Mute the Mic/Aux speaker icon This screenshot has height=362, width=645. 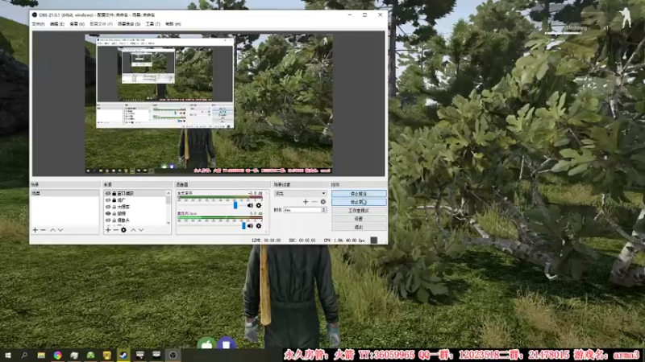(x=250, y=226)
